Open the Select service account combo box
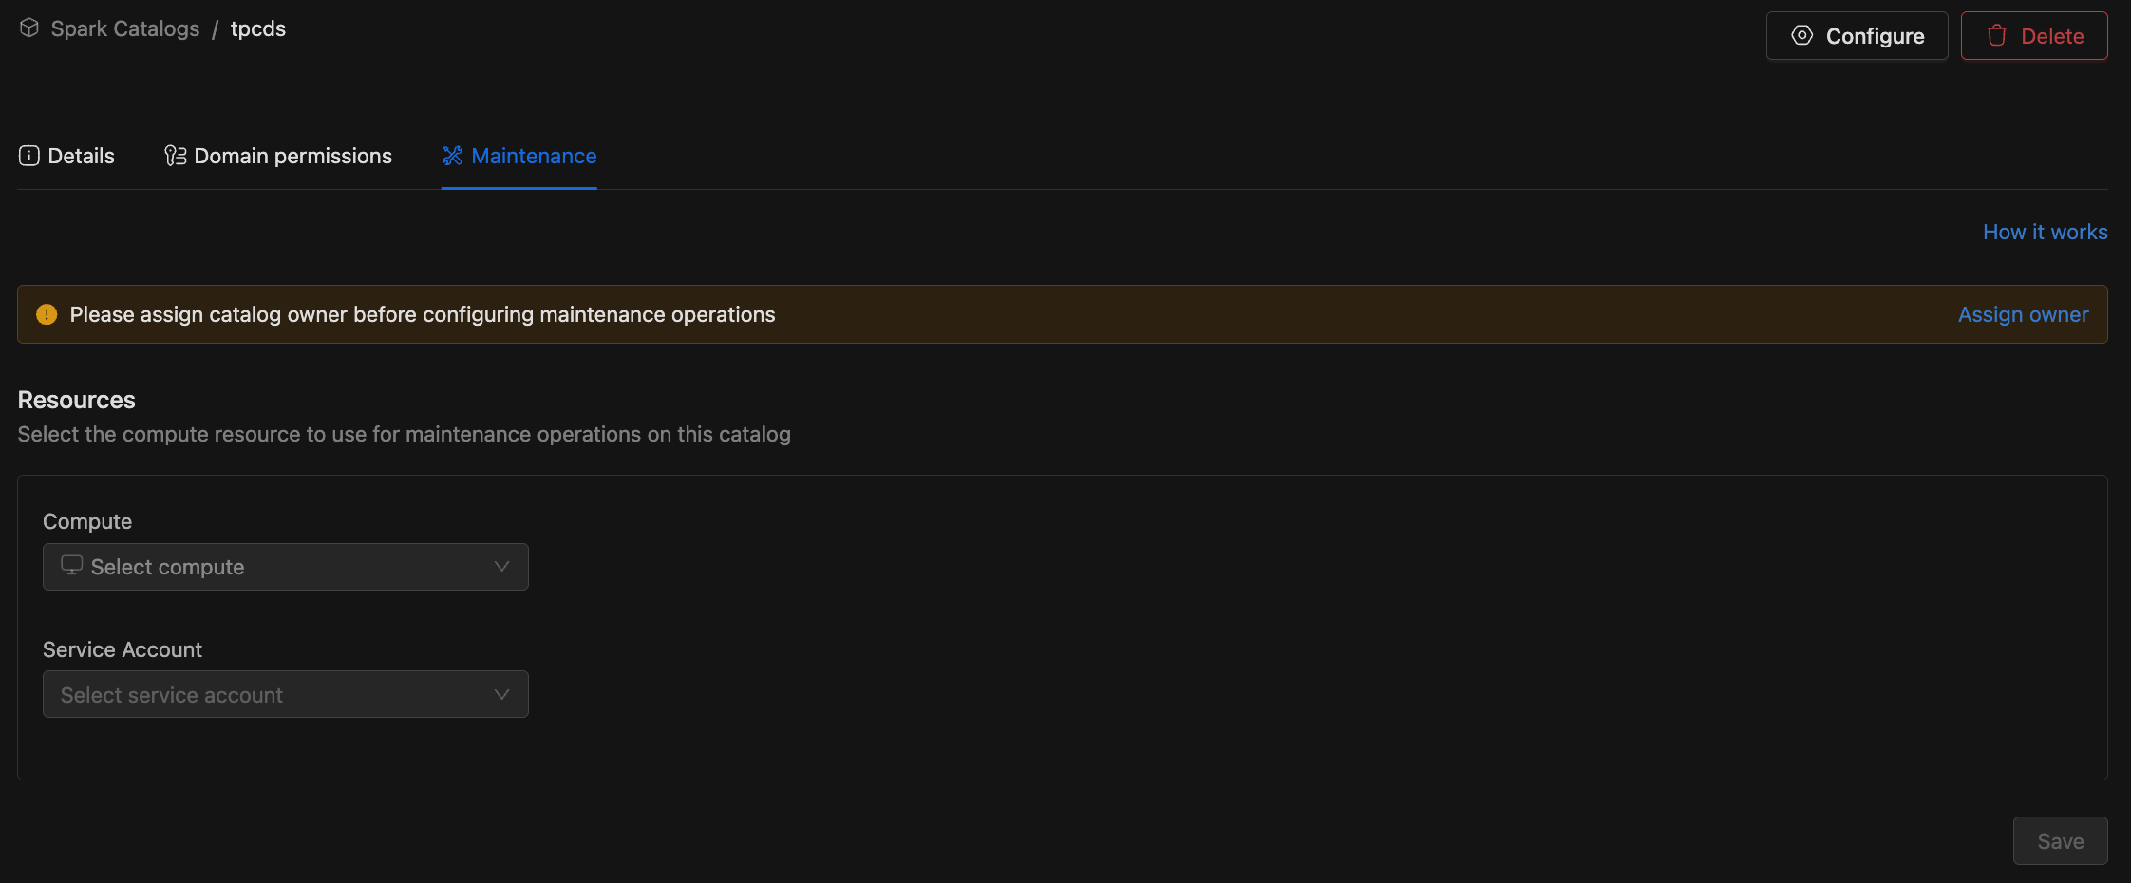 266,695
